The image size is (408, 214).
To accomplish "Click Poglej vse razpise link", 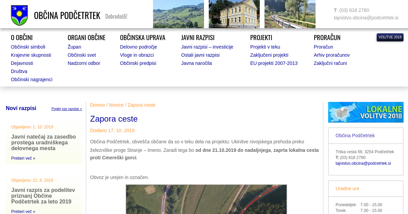I will [x=67, y=109].
